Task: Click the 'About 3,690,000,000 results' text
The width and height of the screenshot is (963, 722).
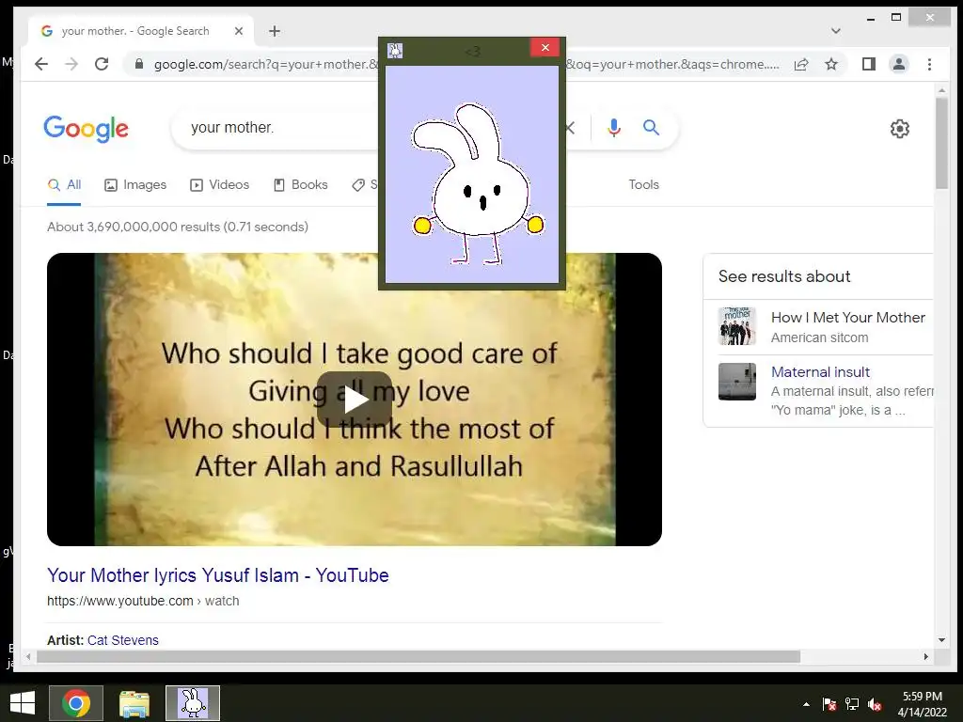Action: tap(178, 227)
